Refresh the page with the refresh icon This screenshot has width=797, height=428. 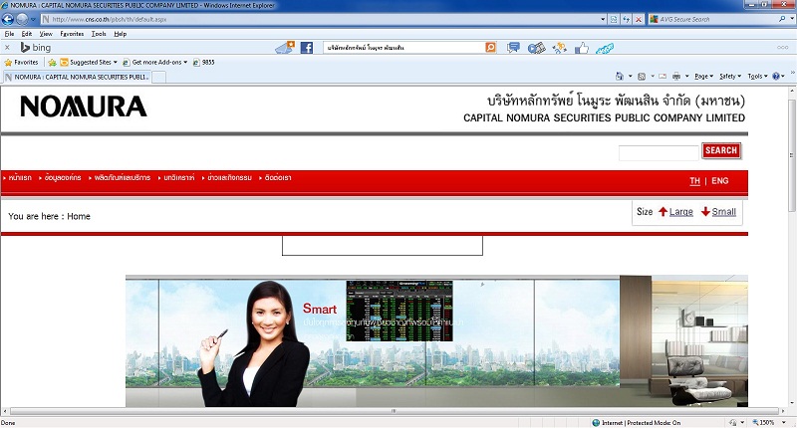coord(627,19)
